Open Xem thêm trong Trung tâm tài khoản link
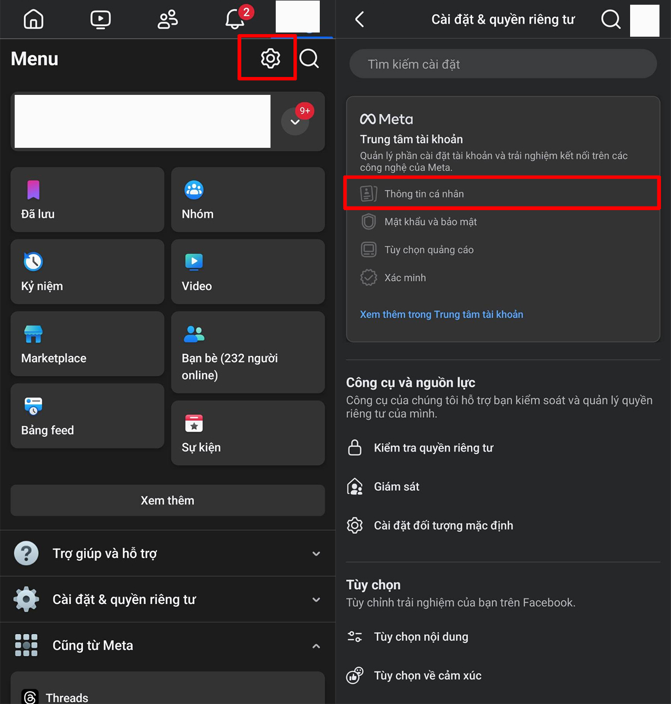Image resolution: width=671 pixels, height=704 pixels. pos(441,315)
